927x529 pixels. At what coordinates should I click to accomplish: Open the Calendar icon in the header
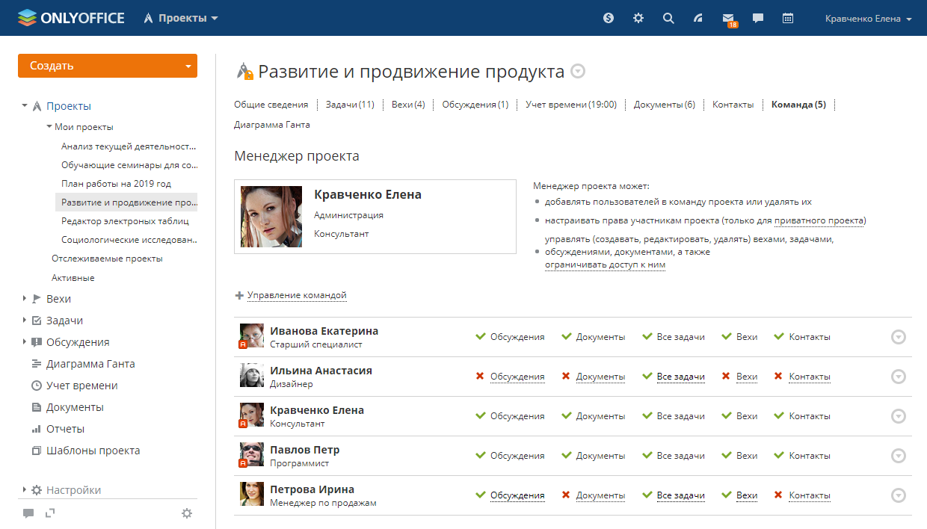tap(788, 19)
